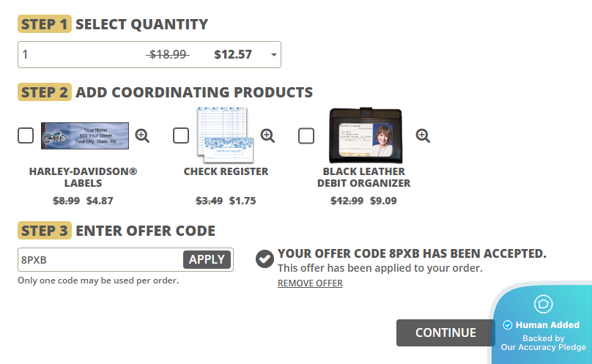592x364 pixels.
Task: Click the small check icon beside Human Added
Action: click(x=507, y=325)
